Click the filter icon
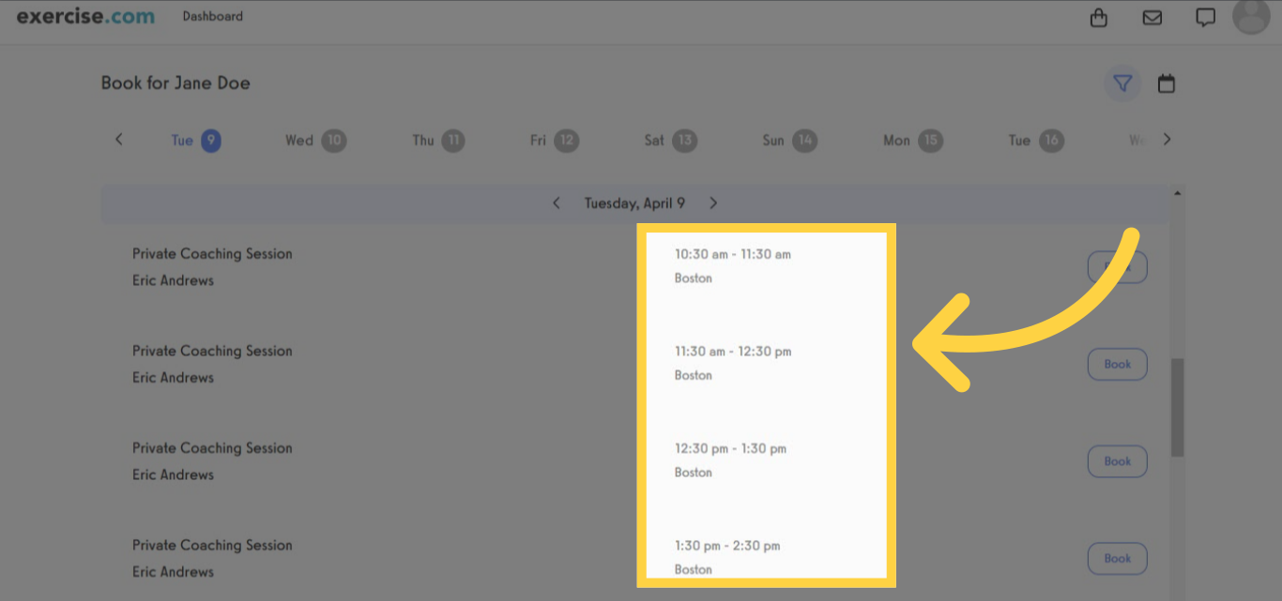 [1122, 83]
